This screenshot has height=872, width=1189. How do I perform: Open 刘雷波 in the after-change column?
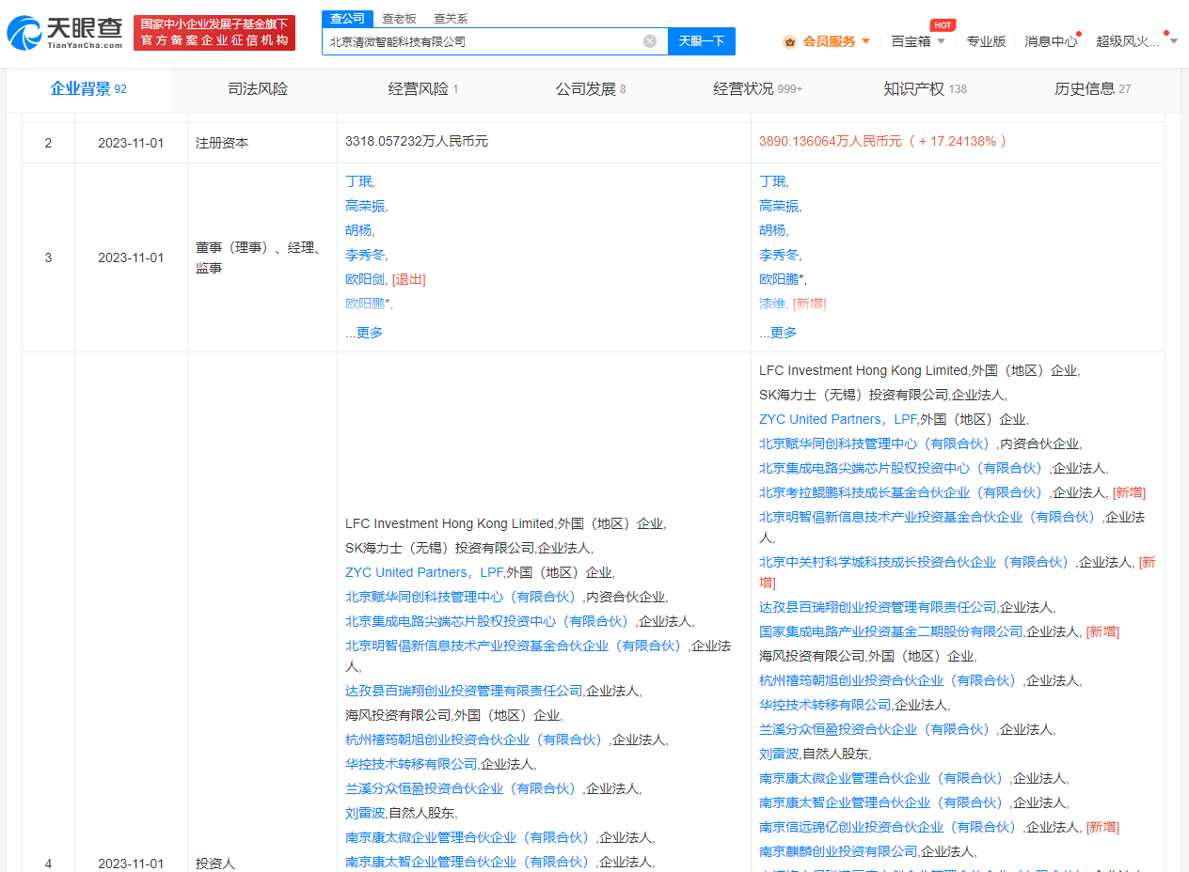click(779, 754)
